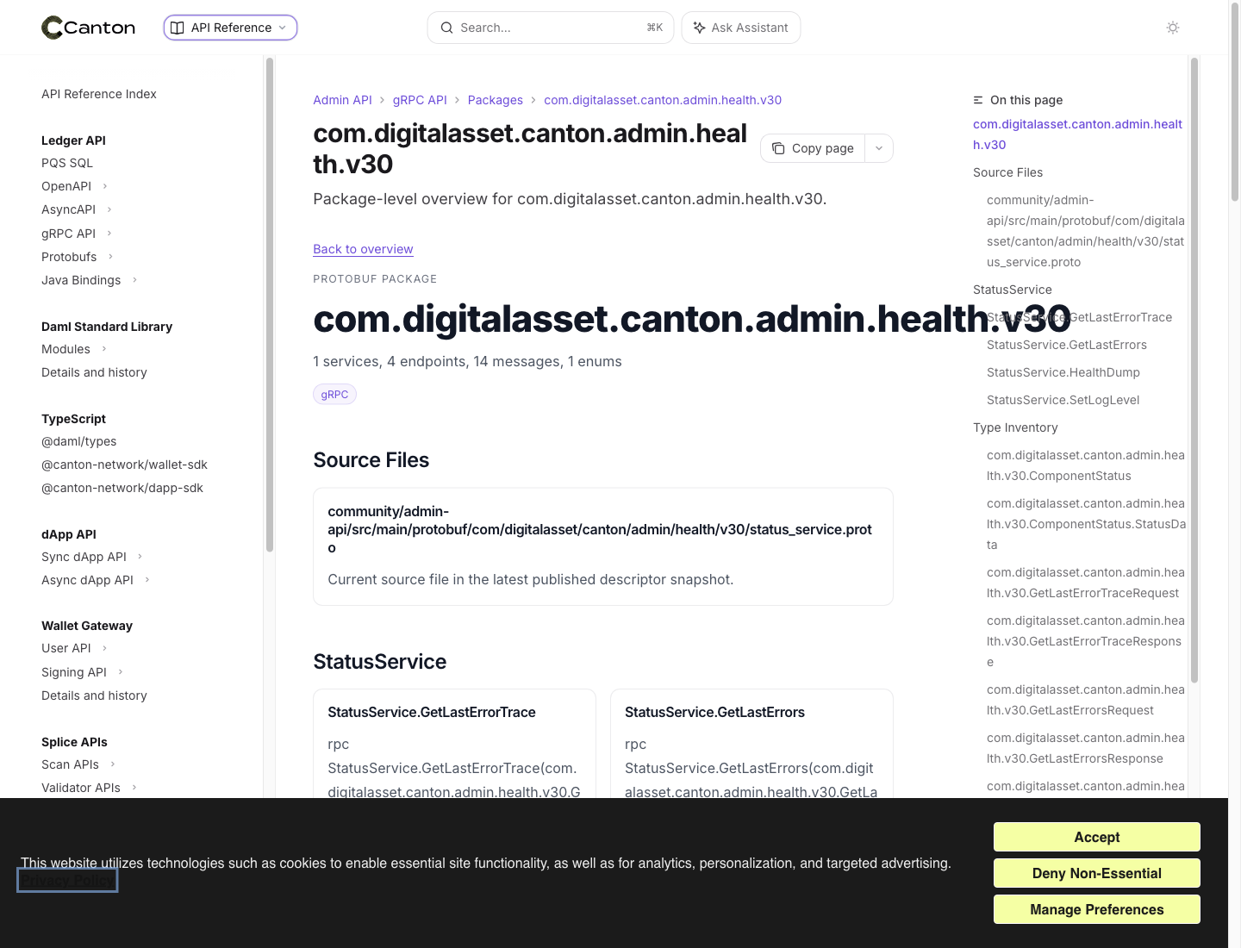Open the API Reference dropdown
Screen dimensions: 1241x948
point(230,28)
